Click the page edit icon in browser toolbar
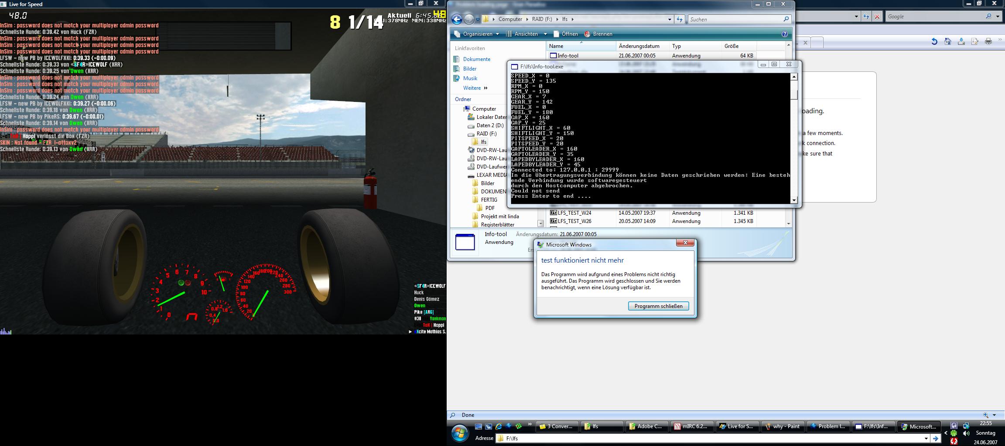Viewport: 1005px width, 446px height. point(975,41)
